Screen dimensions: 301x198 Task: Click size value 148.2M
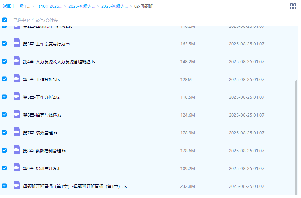tap(187, 61)
